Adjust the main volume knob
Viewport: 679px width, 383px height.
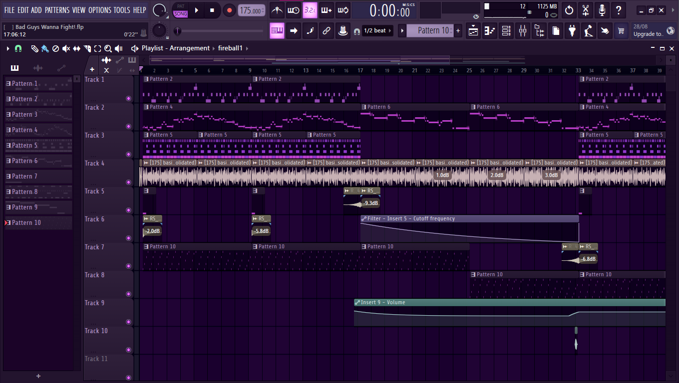[x=160, y=10]
